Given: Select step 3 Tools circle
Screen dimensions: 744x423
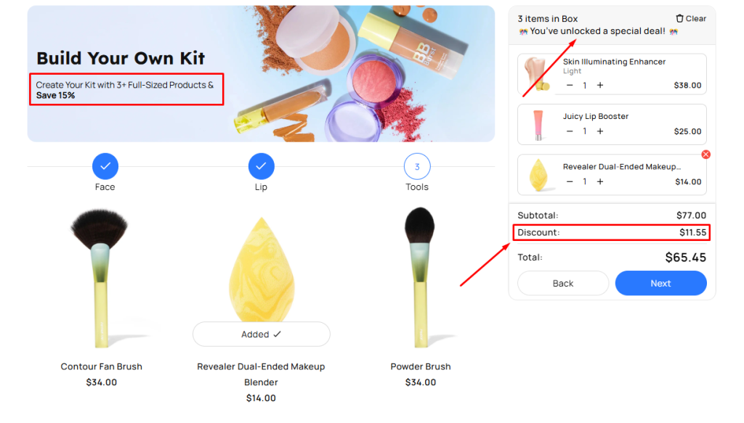Looking at the screenshot, I should 417,167.
